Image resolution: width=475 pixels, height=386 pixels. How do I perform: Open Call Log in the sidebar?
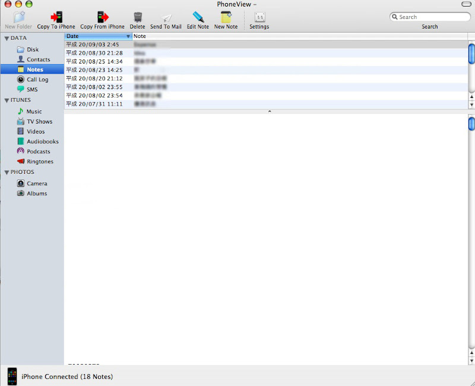(33, 80)
